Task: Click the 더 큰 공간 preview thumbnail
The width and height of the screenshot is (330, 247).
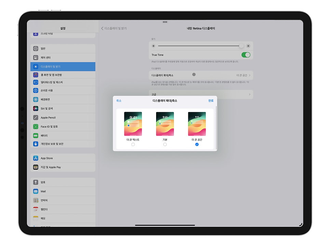Action: point(197,124)
